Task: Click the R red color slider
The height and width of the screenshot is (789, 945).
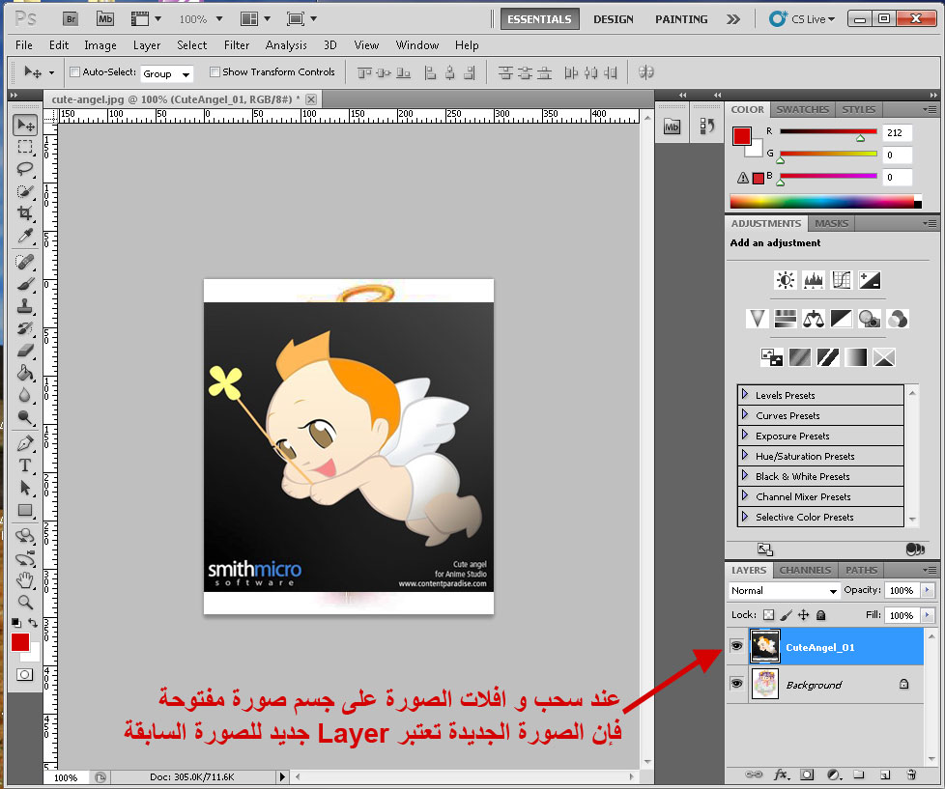Action: pyautogui.click(x=828, y=131)
